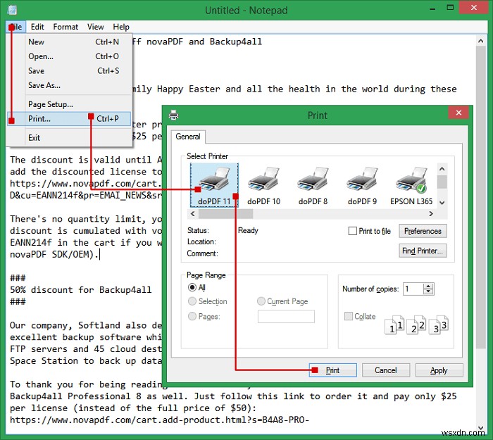Open the Format menu
Image resolution: width=493 pixels, height=440 pixels.
click(65, 27)
